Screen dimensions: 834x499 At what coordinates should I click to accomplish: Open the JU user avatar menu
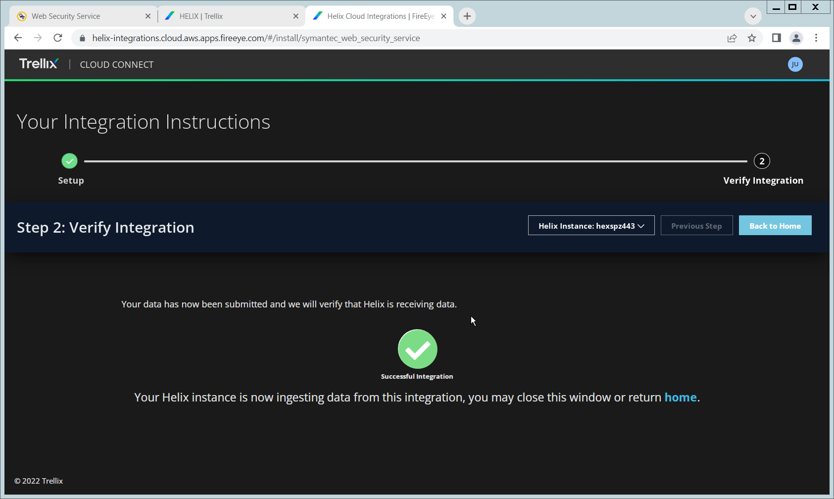[795, 64]
